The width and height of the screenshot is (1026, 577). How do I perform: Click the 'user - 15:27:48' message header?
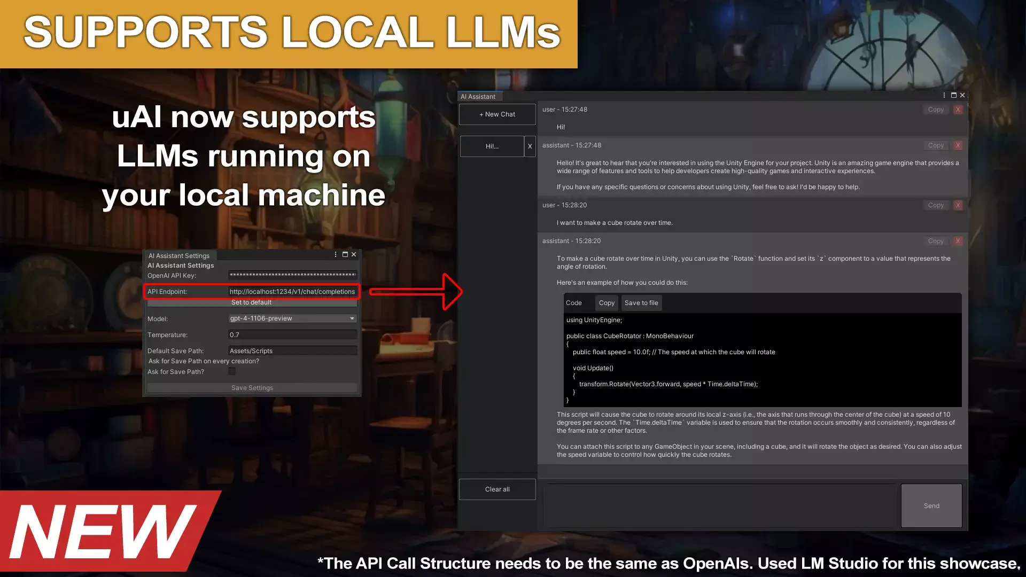point(565,110)
